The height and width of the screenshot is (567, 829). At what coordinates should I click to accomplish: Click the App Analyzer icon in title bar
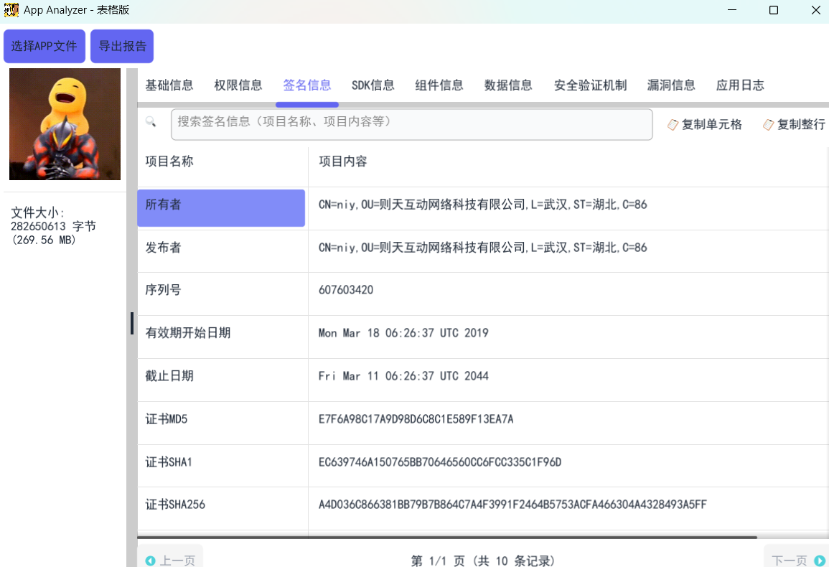click(11, 9)
